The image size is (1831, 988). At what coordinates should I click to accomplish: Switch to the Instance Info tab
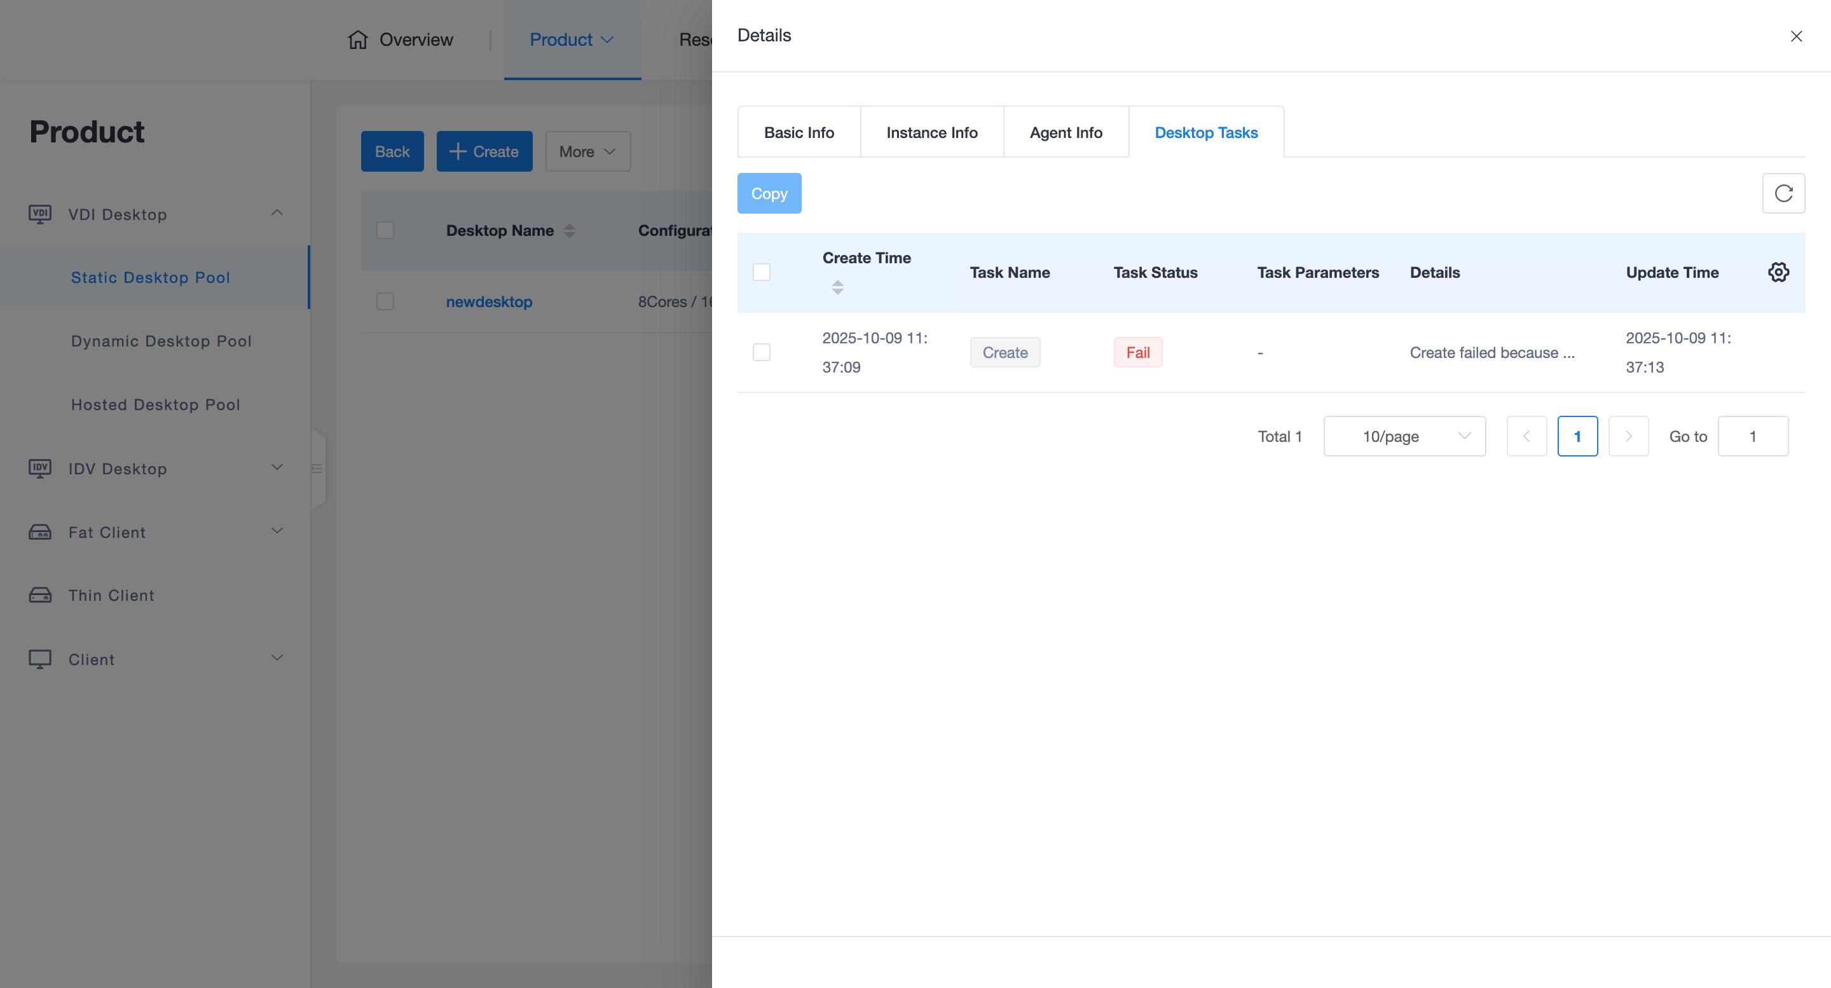(x=931, y=133)
